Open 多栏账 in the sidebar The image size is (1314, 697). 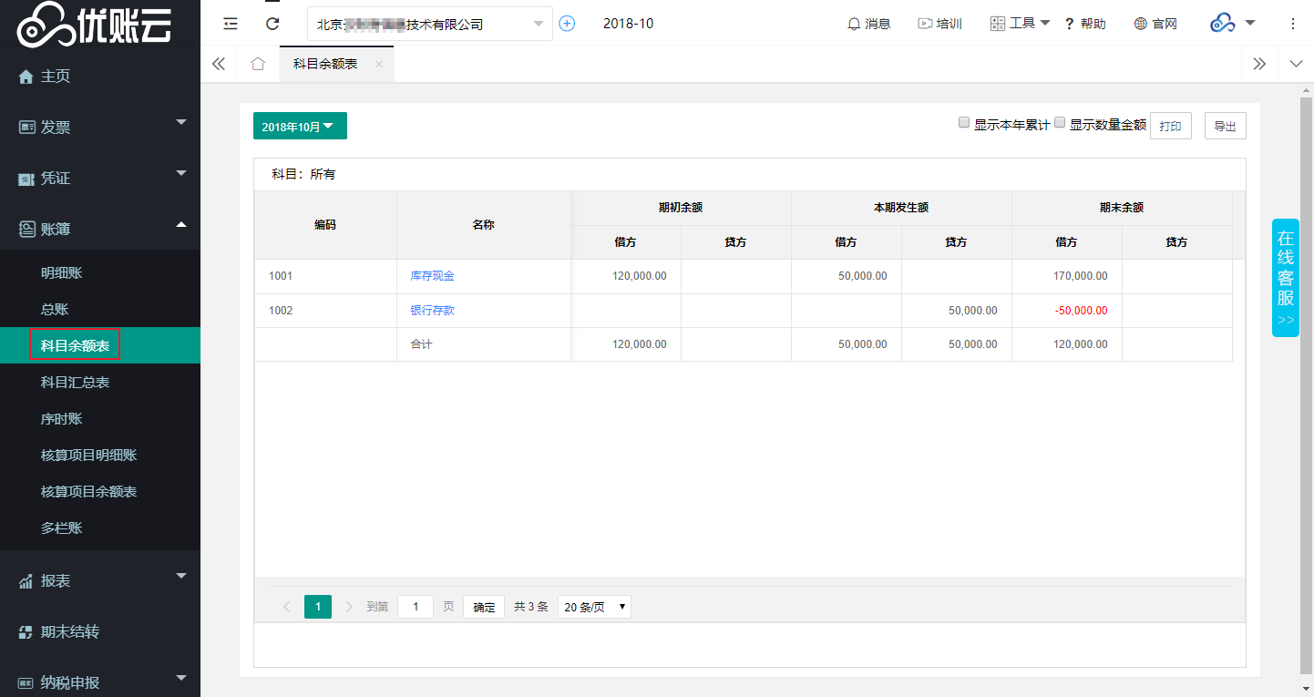[x=100, y=528]
